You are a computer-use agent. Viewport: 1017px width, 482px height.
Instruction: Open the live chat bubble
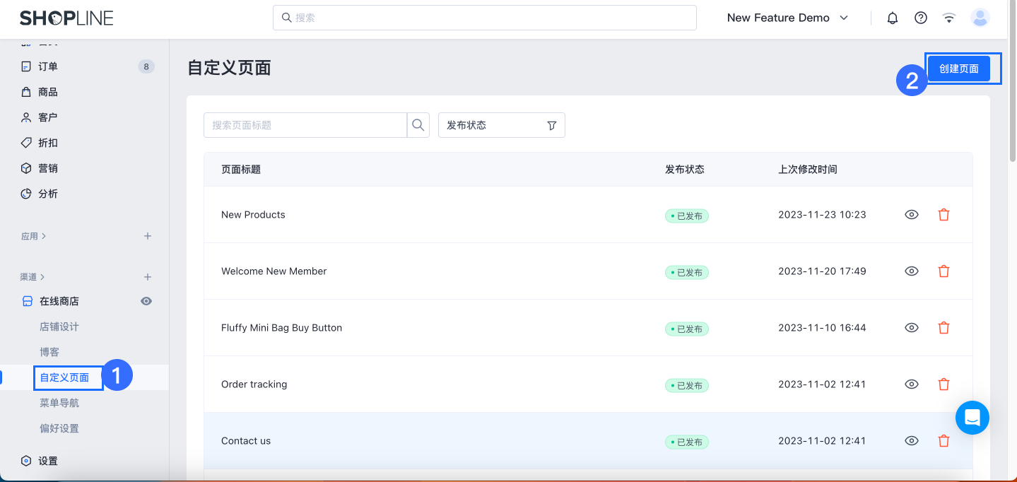point(972,417)
